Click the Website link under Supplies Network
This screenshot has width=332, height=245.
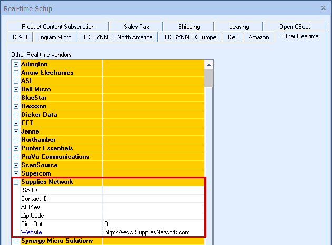coord(31,232)
